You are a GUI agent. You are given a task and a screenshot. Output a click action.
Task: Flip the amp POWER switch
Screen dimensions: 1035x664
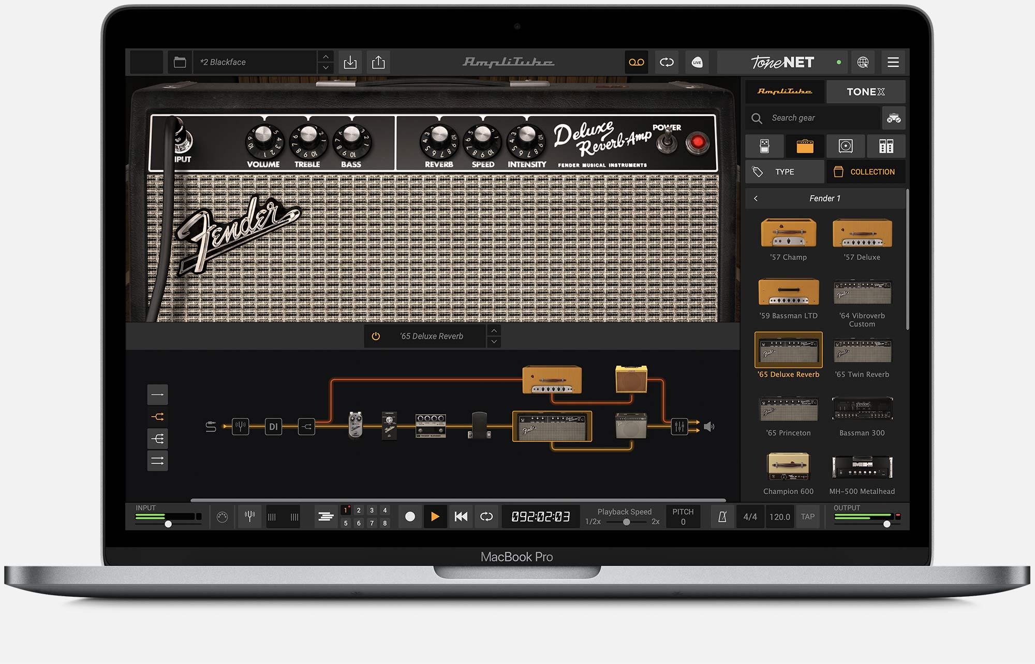click(667, 141)
